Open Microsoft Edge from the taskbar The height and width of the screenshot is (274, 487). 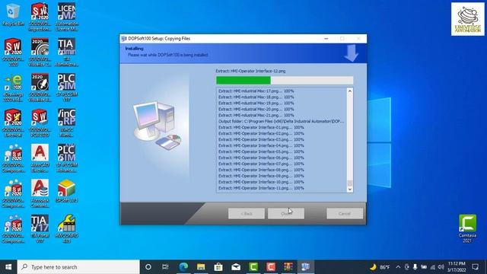[183, 267]
